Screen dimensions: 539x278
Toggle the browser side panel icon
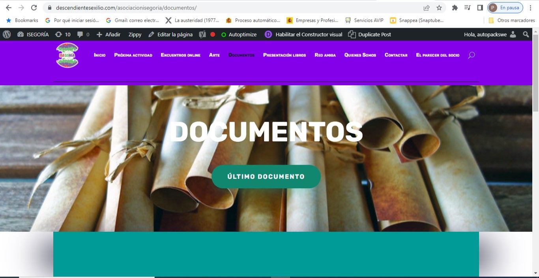[480, 8]
